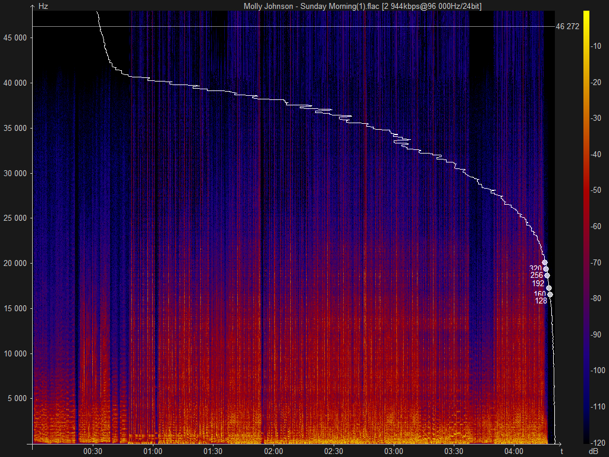Click the '160' bitrate marker label
Viewport: 609px width, 457px height.
540,294
